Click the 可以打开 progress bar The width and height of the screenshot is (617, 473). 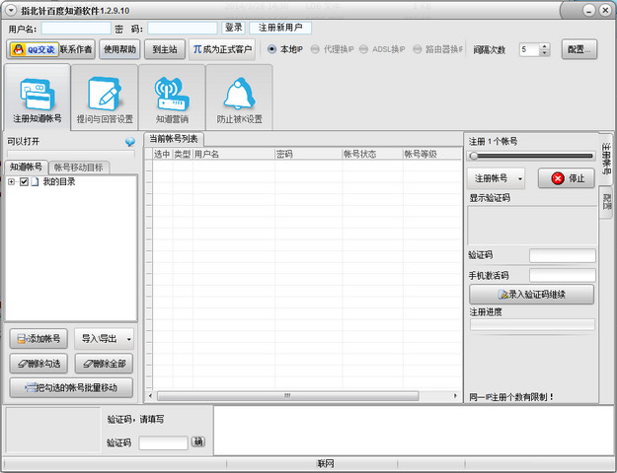tap(71, 154)
